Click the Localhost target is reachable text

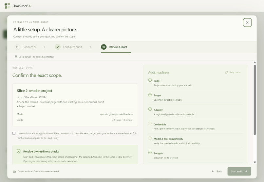click(168, 100)
